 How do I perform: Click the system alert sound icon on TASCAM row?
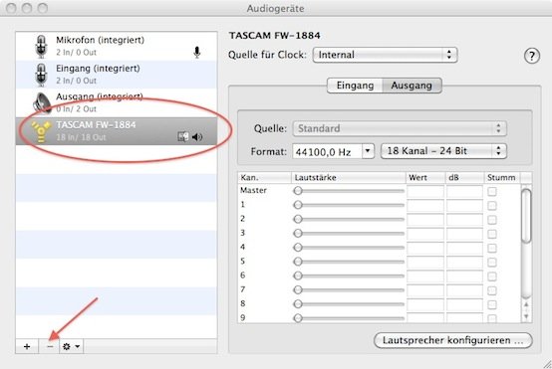(183, 136)
